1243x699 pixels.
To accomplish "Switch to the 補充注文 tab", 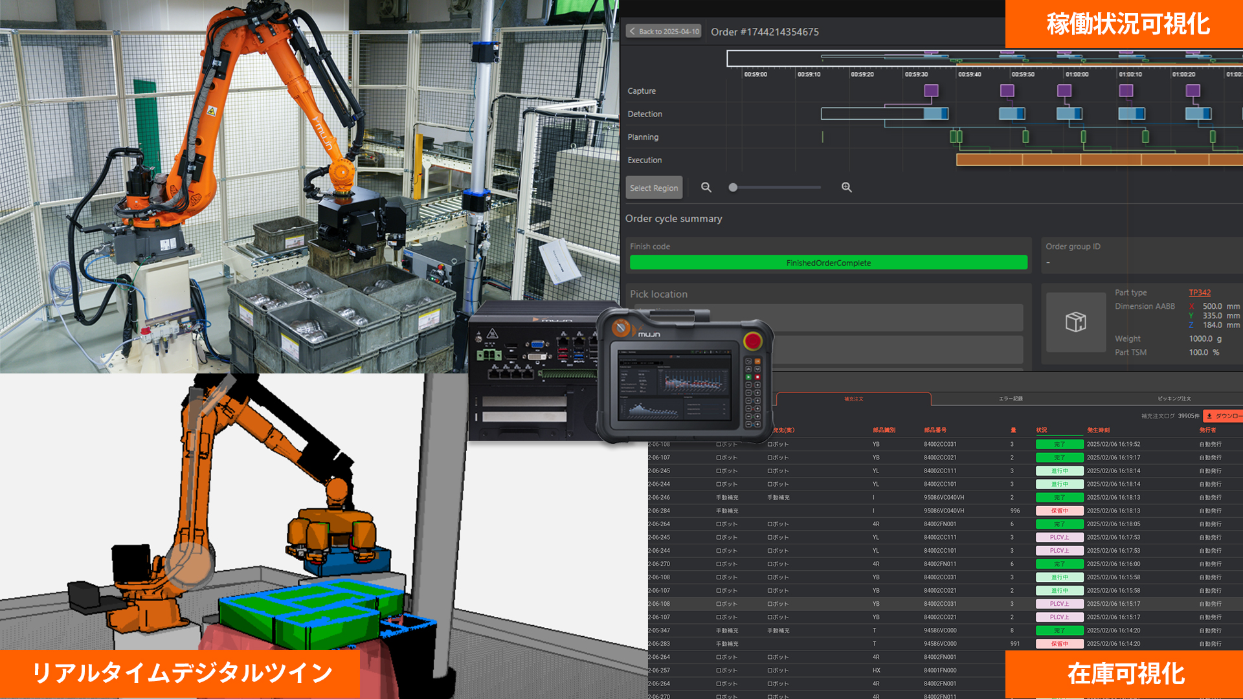I will pyautogui.click(x=853, y=399).
